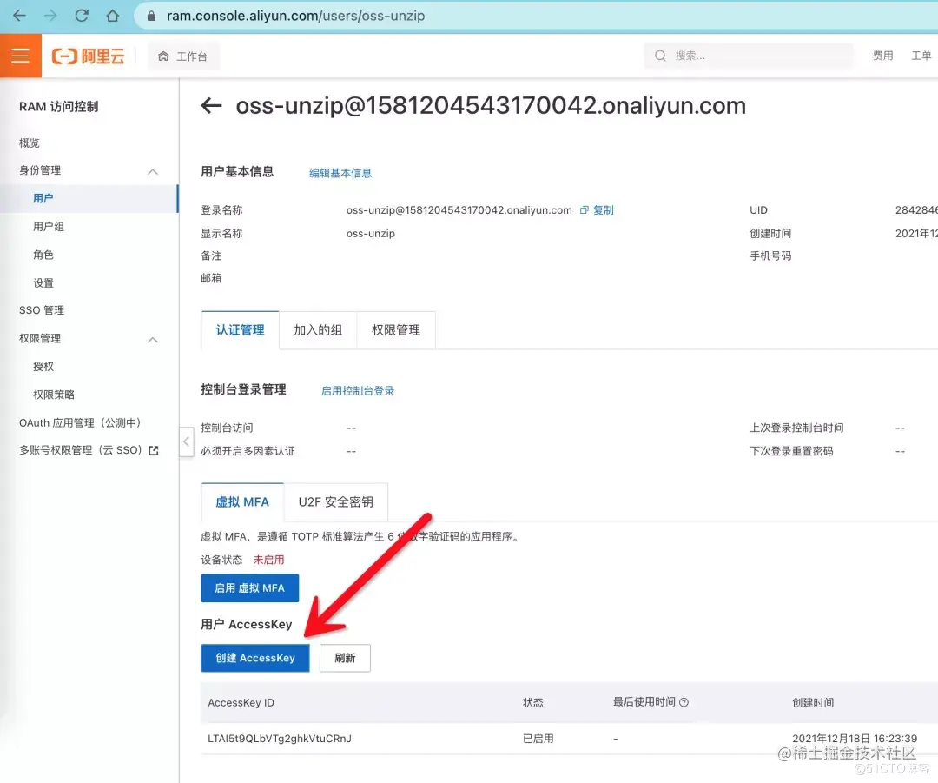This screenshot has height=783, width=938.
Task: Open 授权 in the sidebar
Action: tap(43, 367)
